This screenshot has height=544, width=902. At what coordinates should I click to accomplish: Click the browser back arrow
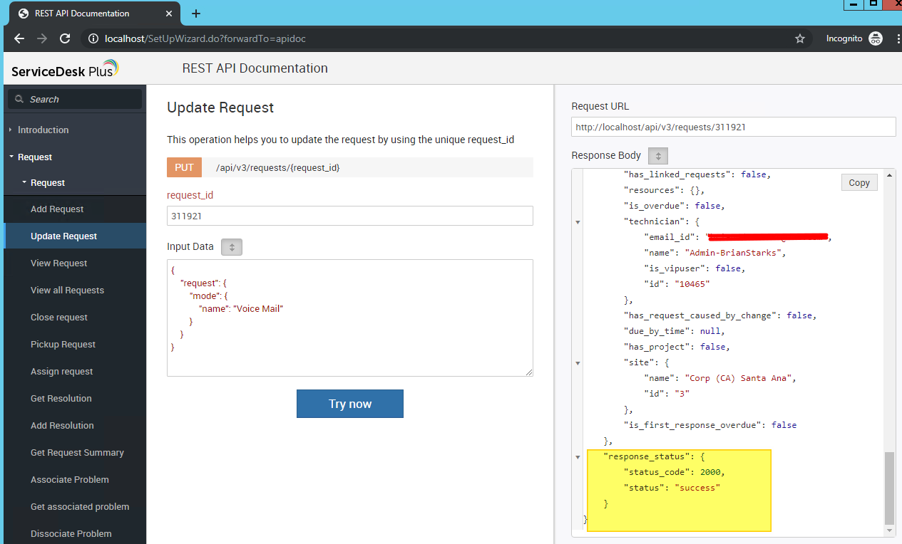tap(19, 38)
